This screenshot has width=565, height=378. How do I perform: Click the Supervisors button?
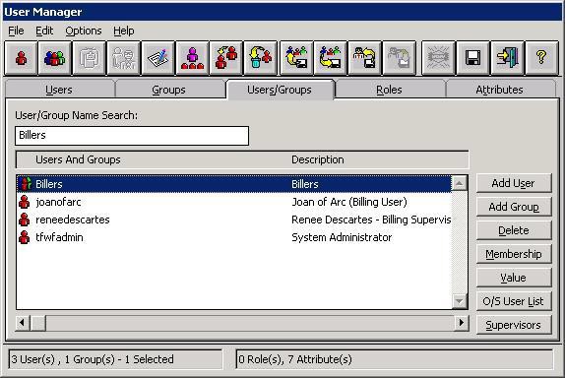[x=514, y=325]
